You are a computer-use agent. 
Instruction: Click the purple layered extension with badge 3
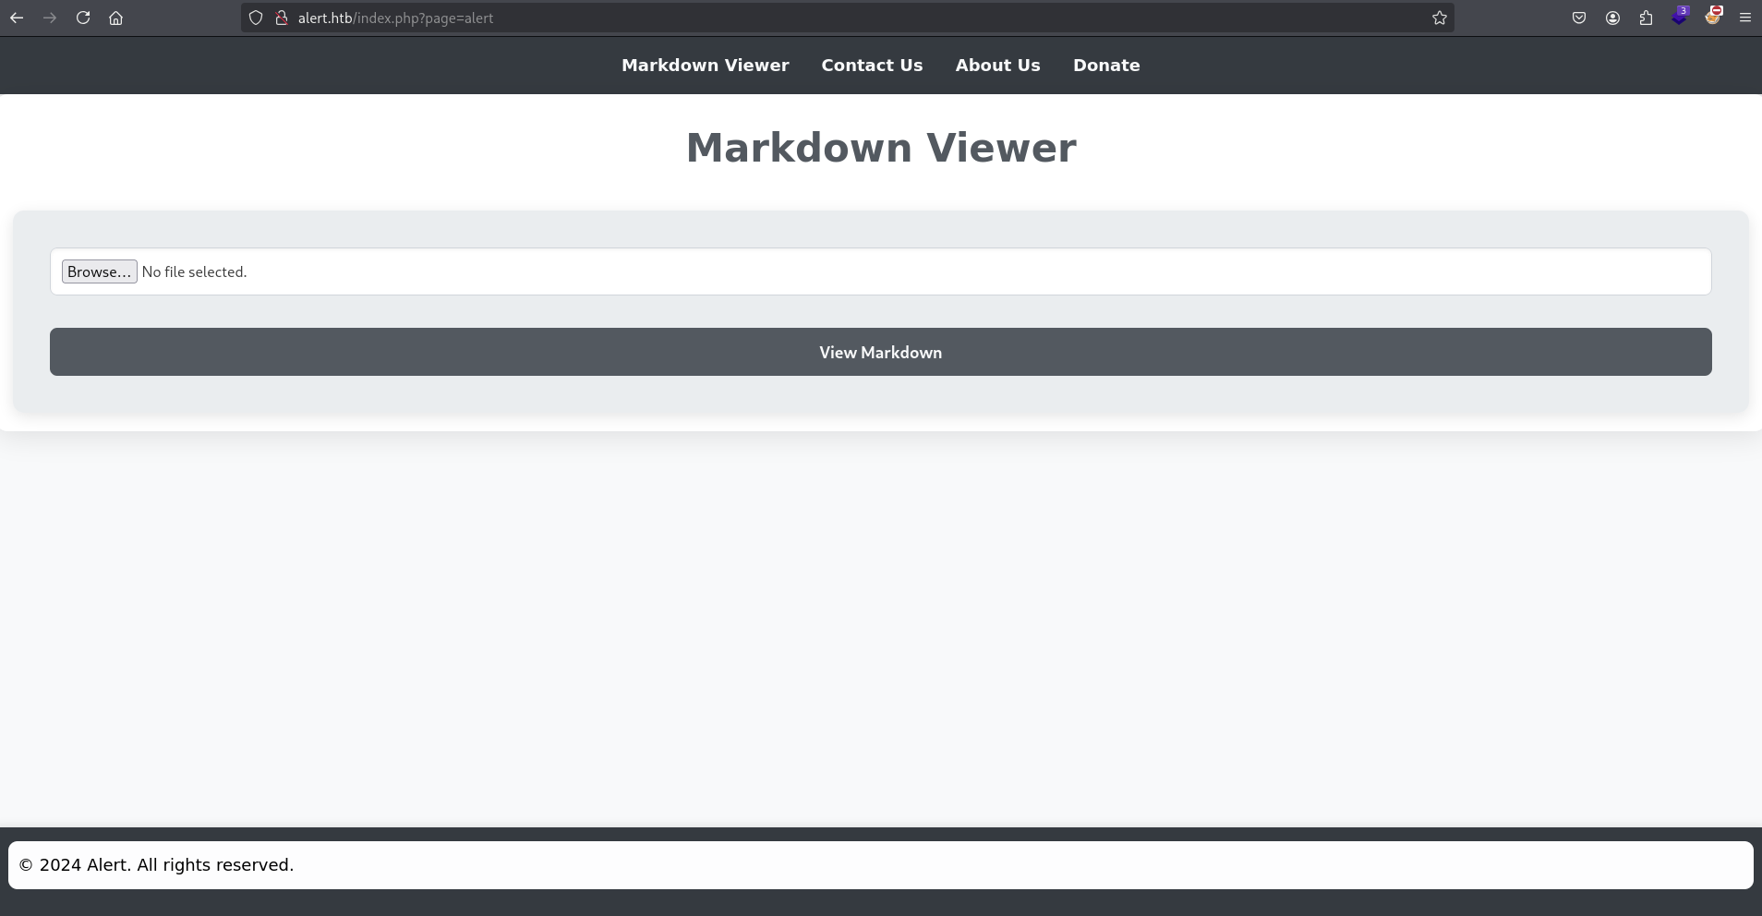pos(1679,17)
